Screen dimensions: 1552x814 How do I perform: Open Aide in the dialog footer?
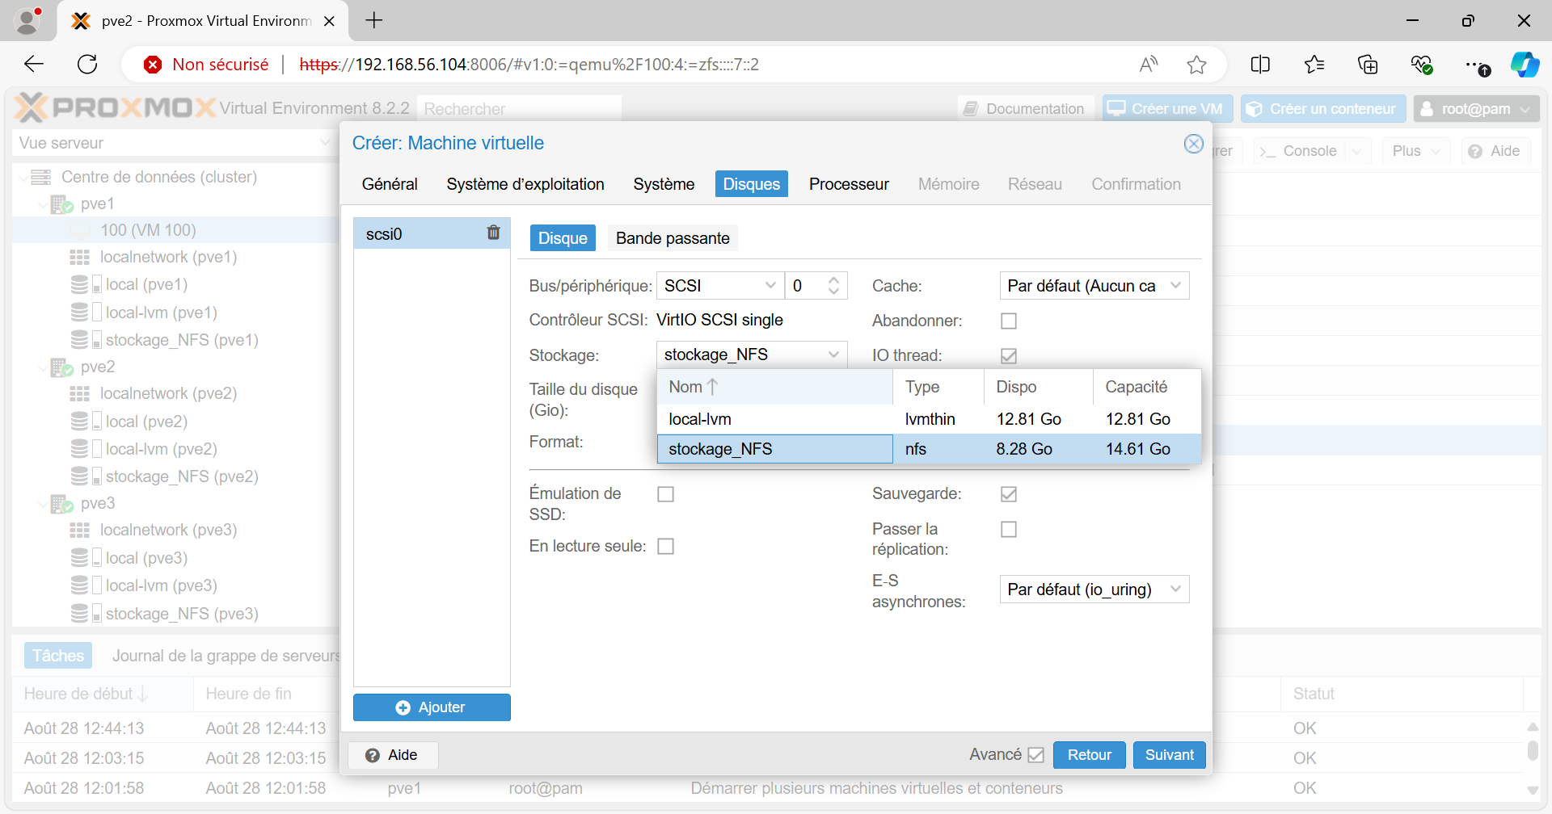(393, 755)
